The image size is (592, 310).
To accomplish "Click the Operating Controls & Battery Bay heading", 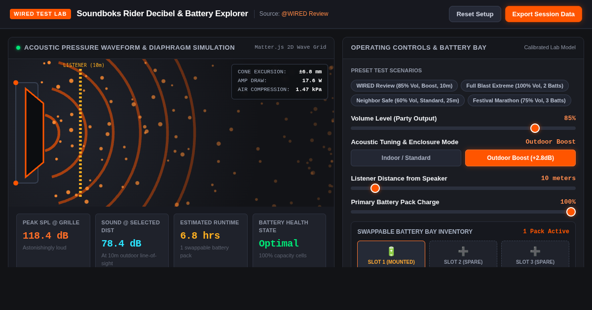I will point(419,47).
